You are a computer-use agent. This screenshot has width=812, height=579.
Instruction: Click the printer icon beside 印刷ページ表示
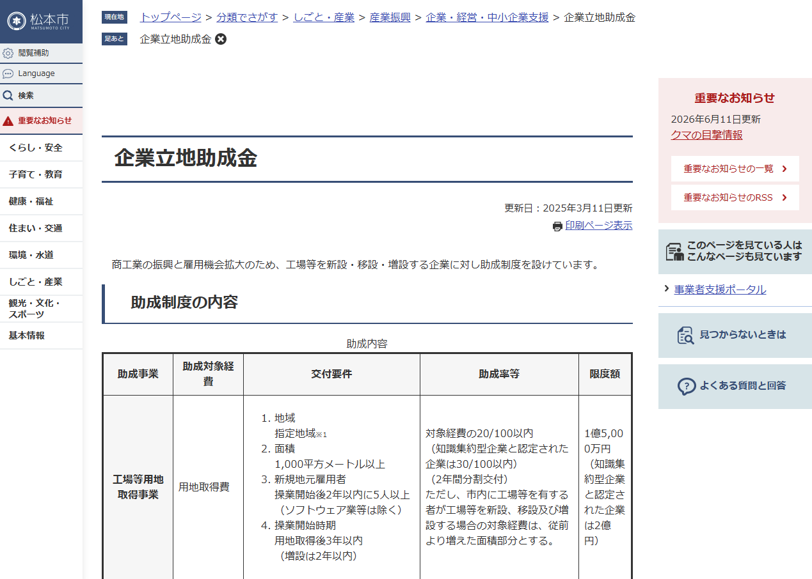(x=557, y=226)
